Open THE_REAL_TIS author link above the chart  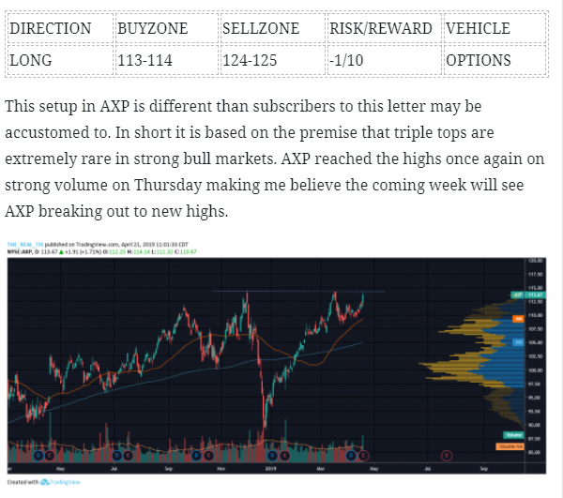(x=25, y=245)
